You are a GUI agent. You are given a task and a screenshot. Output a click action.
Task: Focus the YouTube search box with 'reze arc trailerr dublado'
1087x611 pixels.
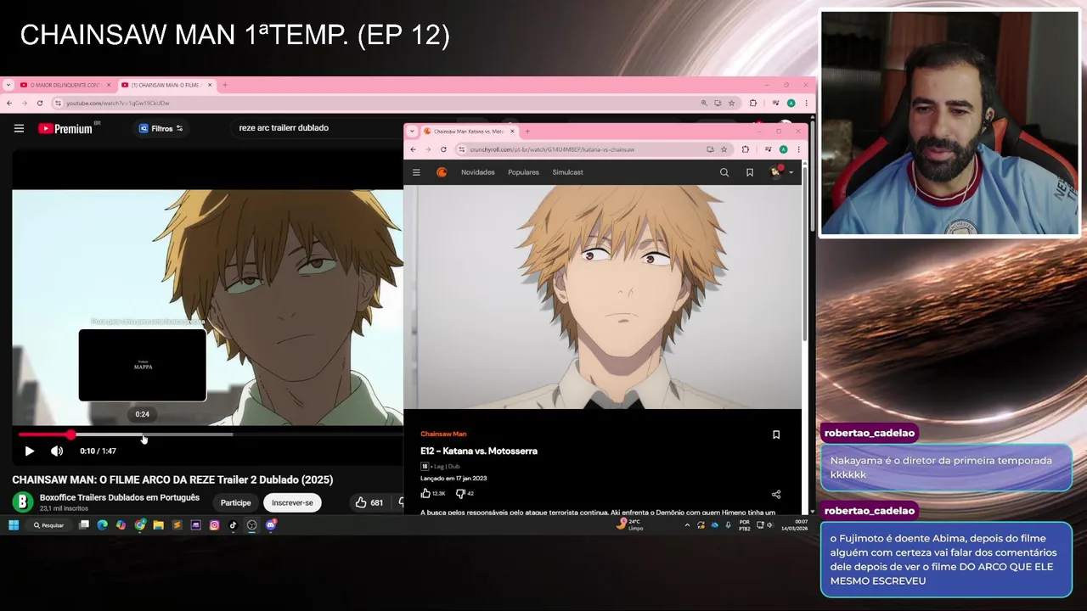coord(284,128)
